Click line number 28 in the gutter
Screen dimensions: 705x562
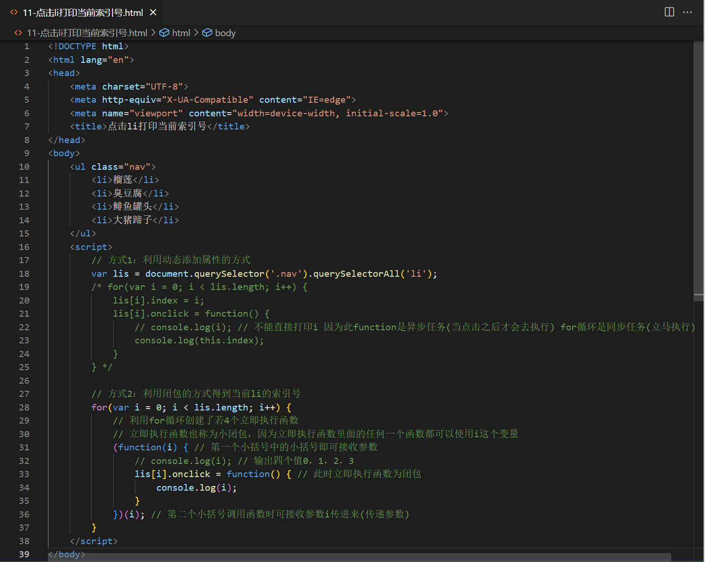[x=24, y=407]
